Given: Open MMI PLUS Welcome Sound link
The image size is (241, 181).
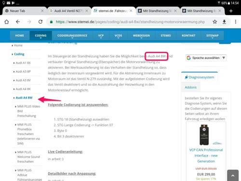Looking at the screenshot, I should tap(28, 157).
